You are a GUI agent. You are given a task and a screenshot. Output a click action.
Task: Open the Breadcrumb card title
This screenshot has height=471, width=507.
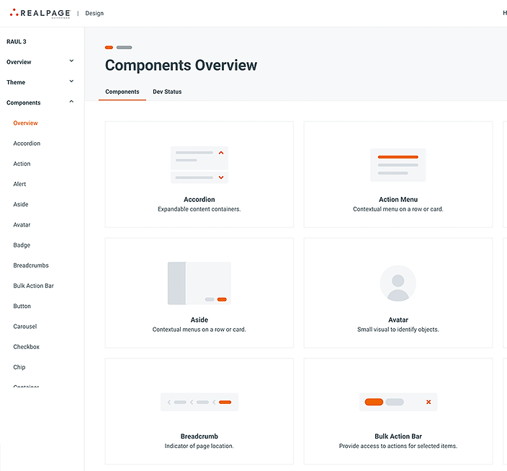pos(199,436)
